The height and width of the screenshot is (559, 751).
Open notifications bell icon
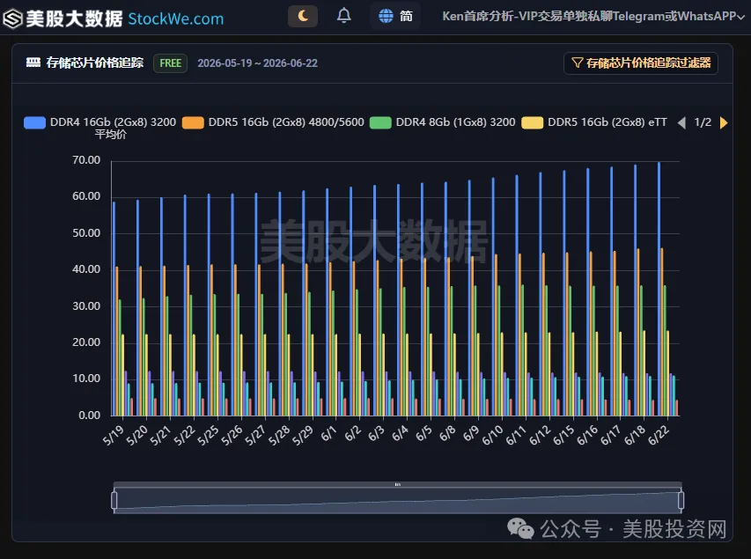344,16
